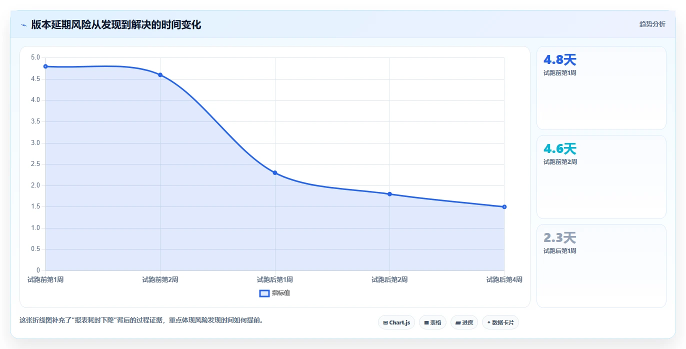Screen dimensions: 686x349
Task: Click the y-axis value 5.0
Action: coord(35,57)
